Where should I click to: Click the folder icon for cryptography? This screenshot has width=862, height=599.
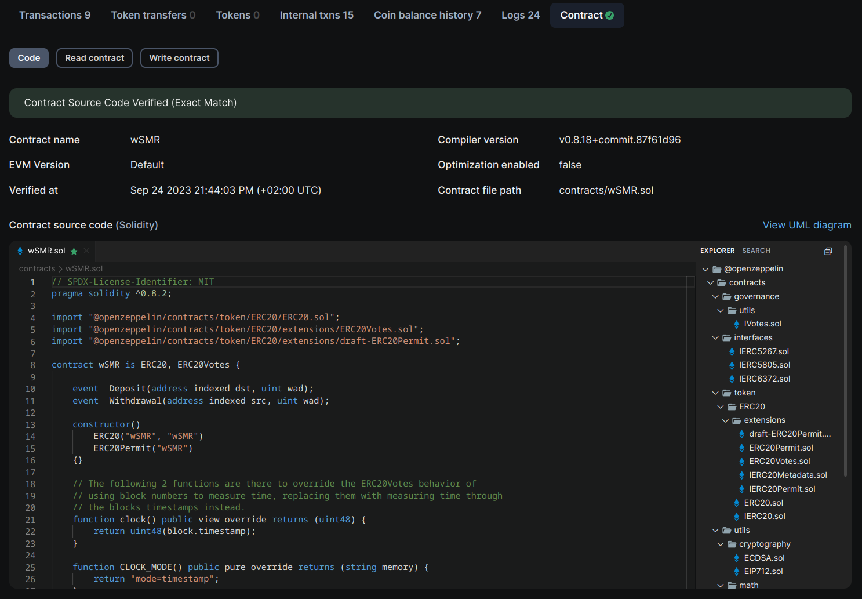tap(732, 544)
